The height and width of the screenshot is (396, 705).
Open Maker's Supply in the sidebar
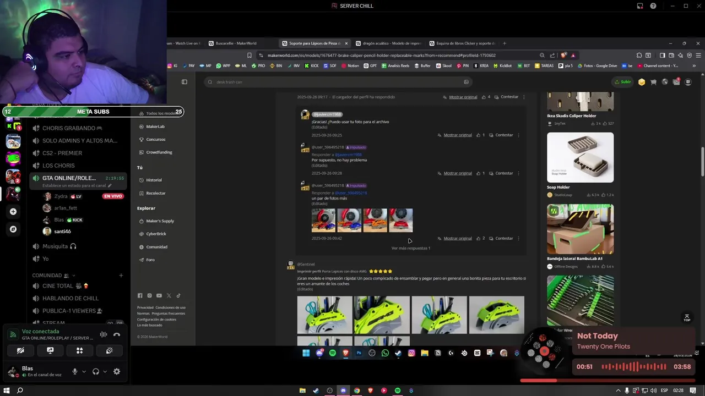click(160, 221)
